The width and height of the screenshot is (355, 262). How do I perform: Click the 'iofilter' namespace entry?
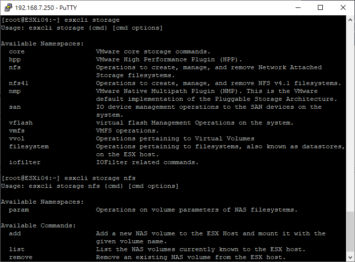click(x=25, y=162)
